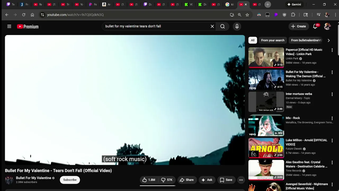The width and height of the screenshot is (339, 191).
Task: Dislike the video with thumbs down
Action: (167, 180)
